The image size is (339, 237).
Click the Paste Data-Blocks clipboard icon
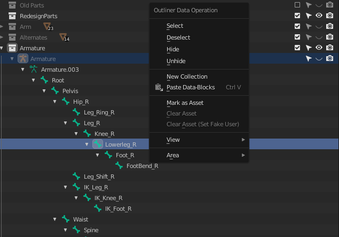coord(159,87)
